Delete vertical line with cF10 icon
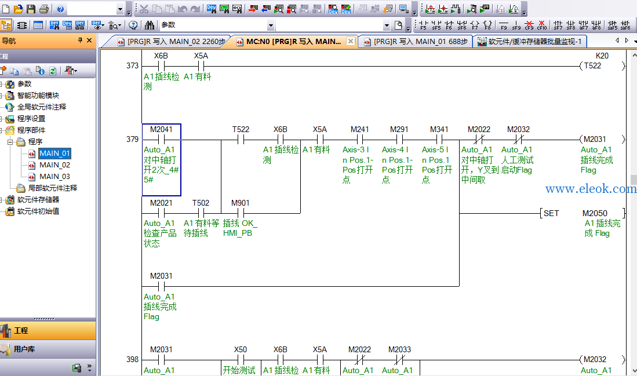The height and width of the screenshot is (376, 637). pyautogui.click(x=542, y=25)
